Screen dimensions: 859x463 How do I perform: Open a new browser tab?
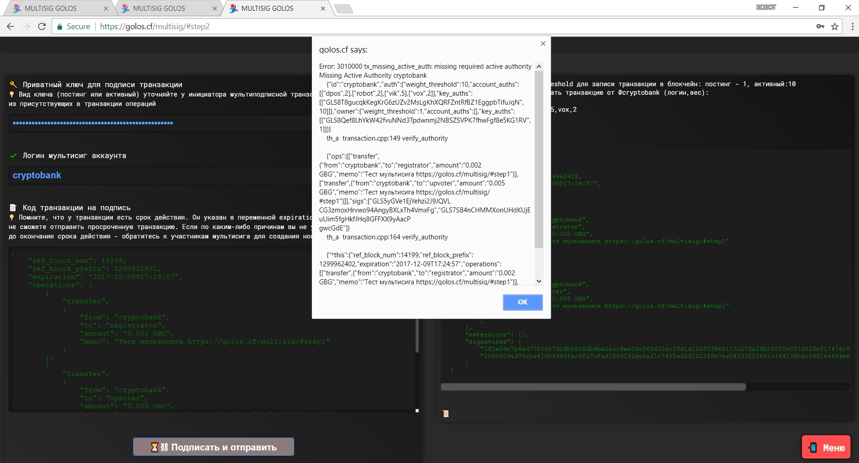click(x=344, y=9)
